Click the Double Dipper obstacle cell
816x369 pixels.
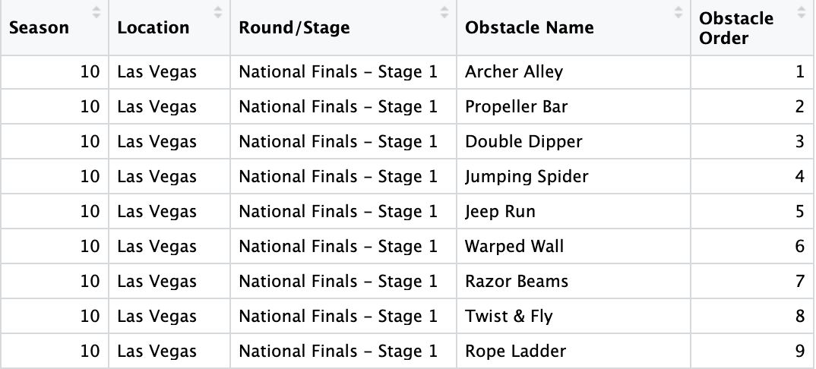pyautogui.click(x=523, y=142)
